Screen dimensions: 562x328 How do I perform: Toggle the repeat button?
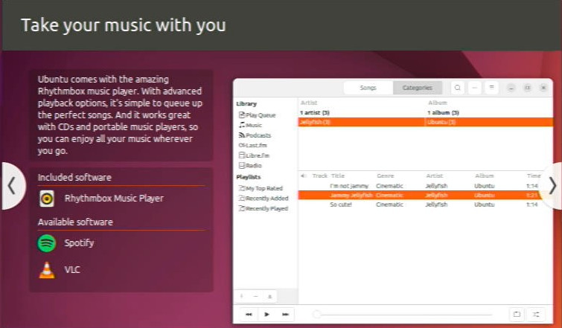click(x=516, y=315)
